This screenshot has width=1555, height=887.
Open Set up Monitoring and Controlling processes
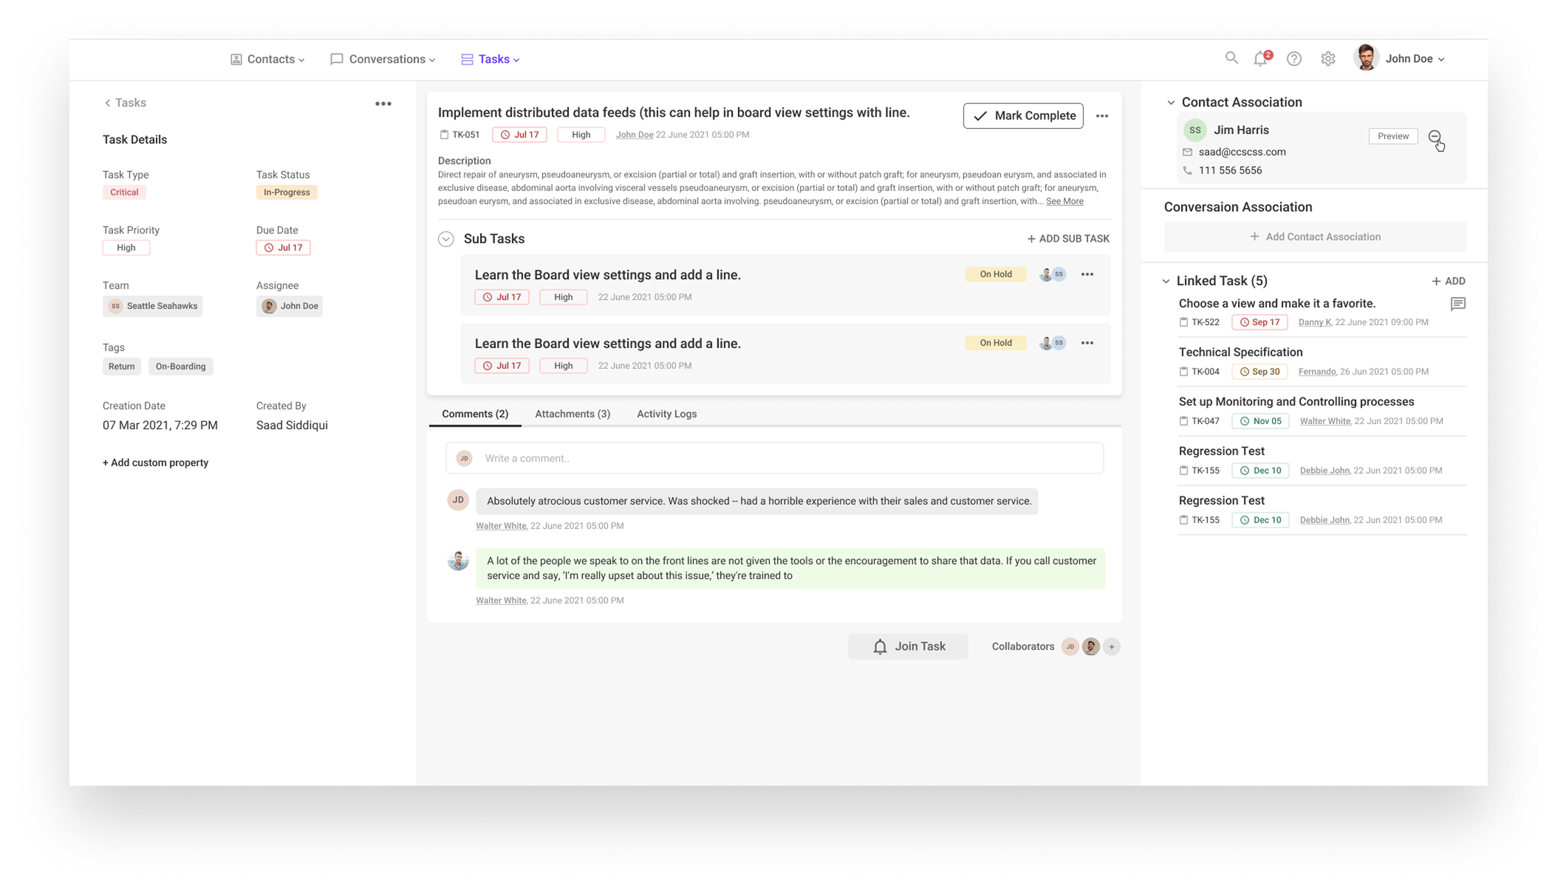pos(1295,401)
